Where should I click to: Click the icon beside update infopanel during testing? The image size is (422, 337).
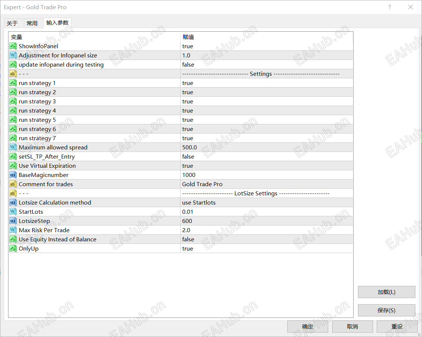(13, 64)
